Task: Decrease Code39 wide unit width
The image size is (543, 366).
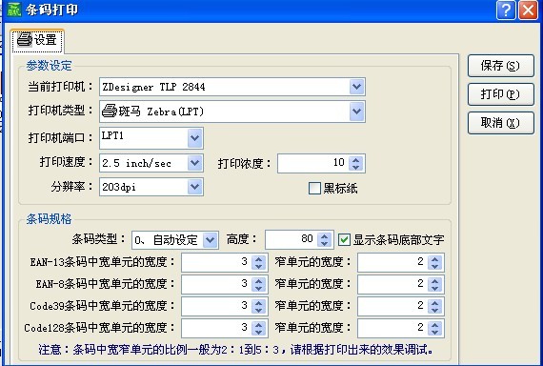Action: [259, 310]
